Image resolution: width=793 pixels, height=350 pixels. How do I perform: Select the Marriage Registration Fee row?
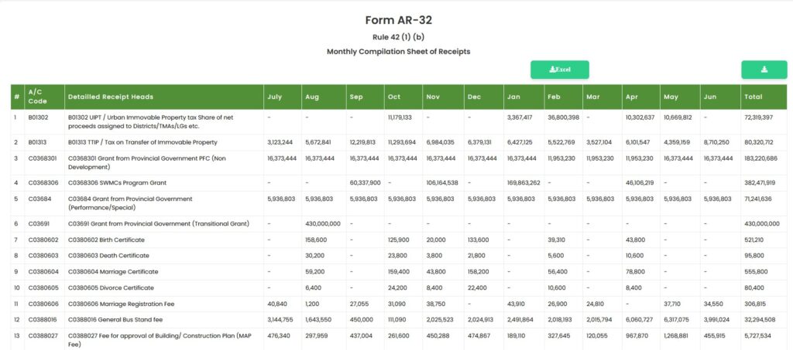point(399,304)
